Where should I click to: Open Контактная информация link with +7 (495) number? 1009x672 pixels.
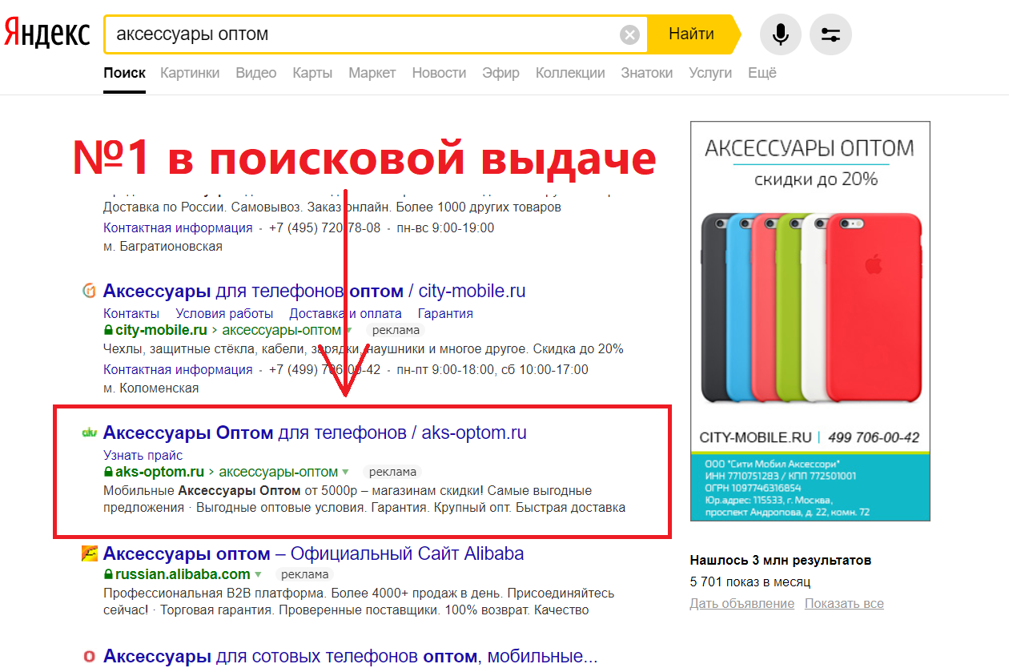(178, 227)
